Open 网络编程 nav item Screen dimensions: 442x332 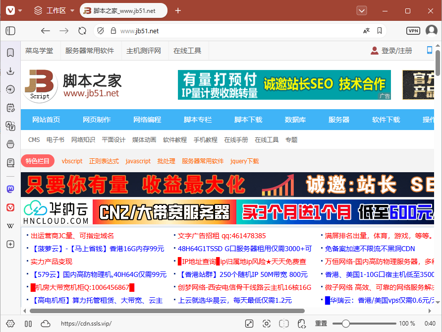tap(147, 120)
